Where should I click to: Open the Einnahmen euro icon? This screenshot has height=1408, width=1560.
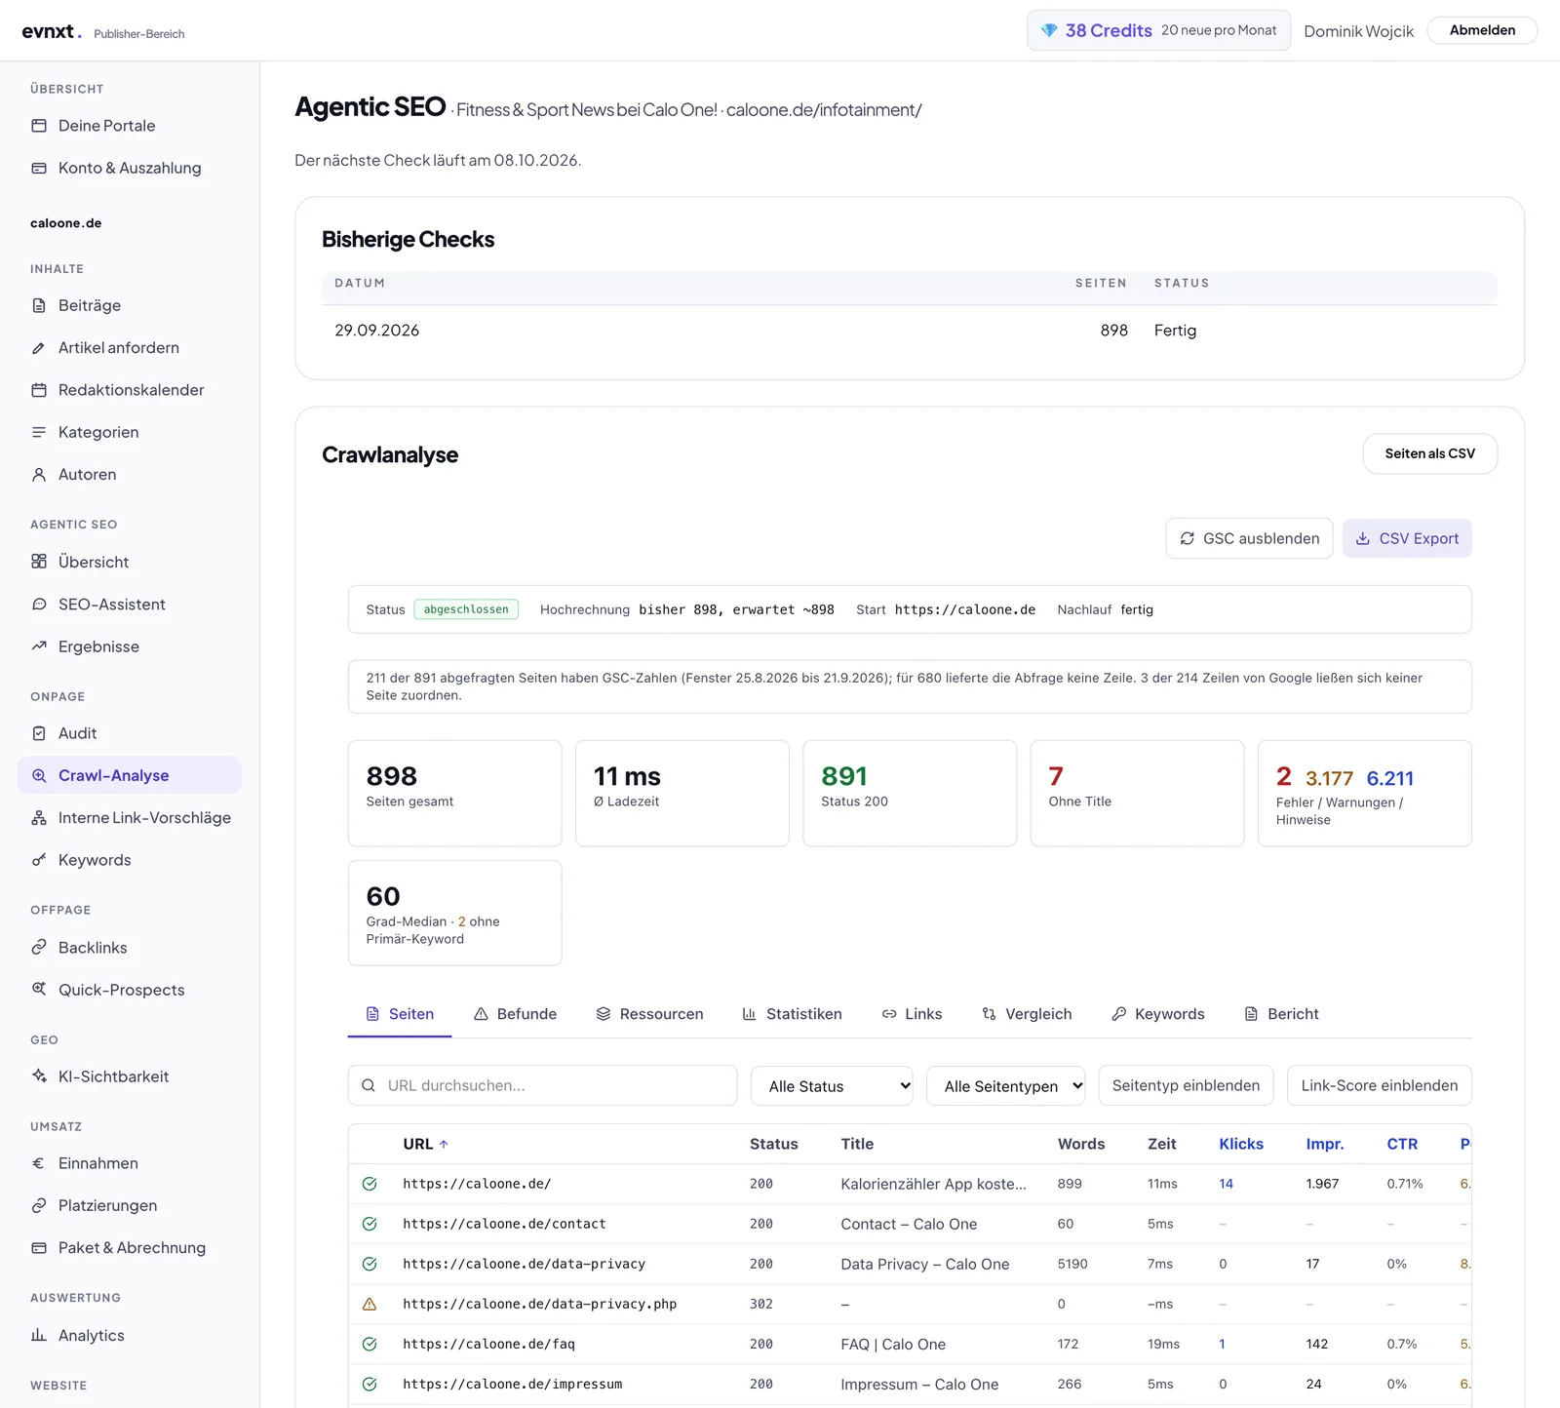[39, 1163]
